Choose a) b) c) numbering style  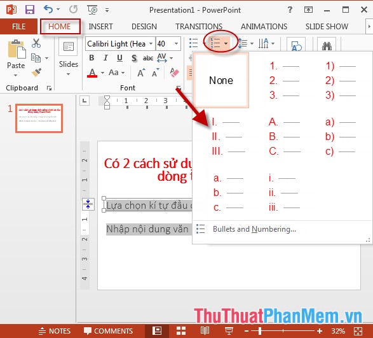(341, 136)
